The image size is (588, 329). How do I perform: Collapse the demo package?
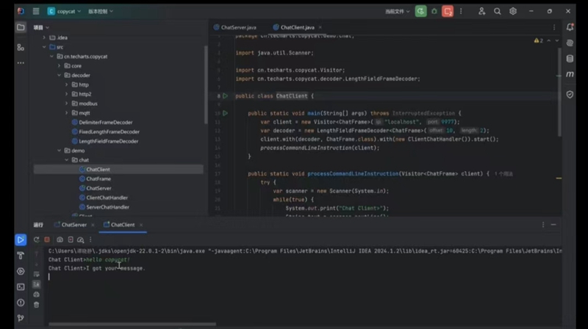60,151
